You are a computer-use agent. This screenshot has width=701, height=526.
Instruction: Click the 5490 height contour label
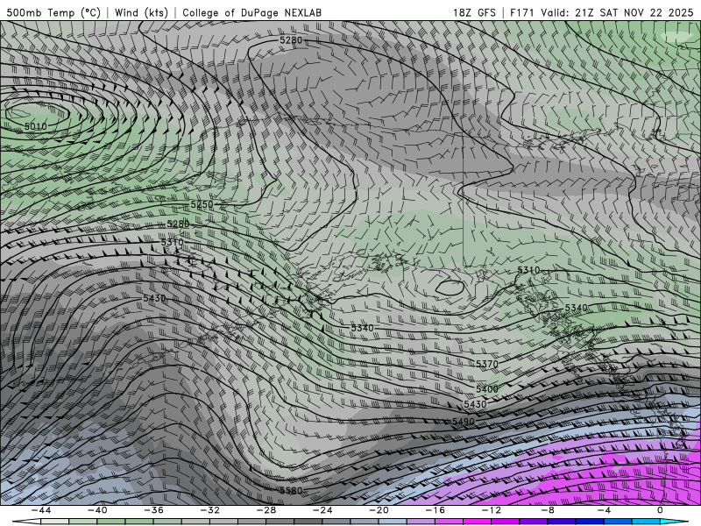[x=464, y=422]
